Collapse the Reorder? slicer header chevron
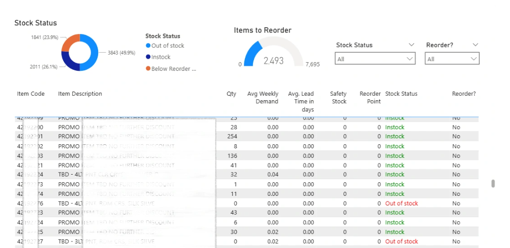 pos(476,45)
